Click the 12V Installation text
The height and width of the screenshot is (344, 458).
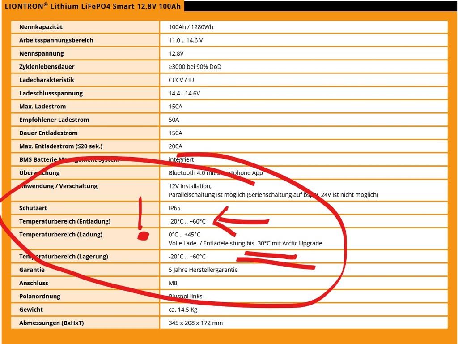[190, 186]
